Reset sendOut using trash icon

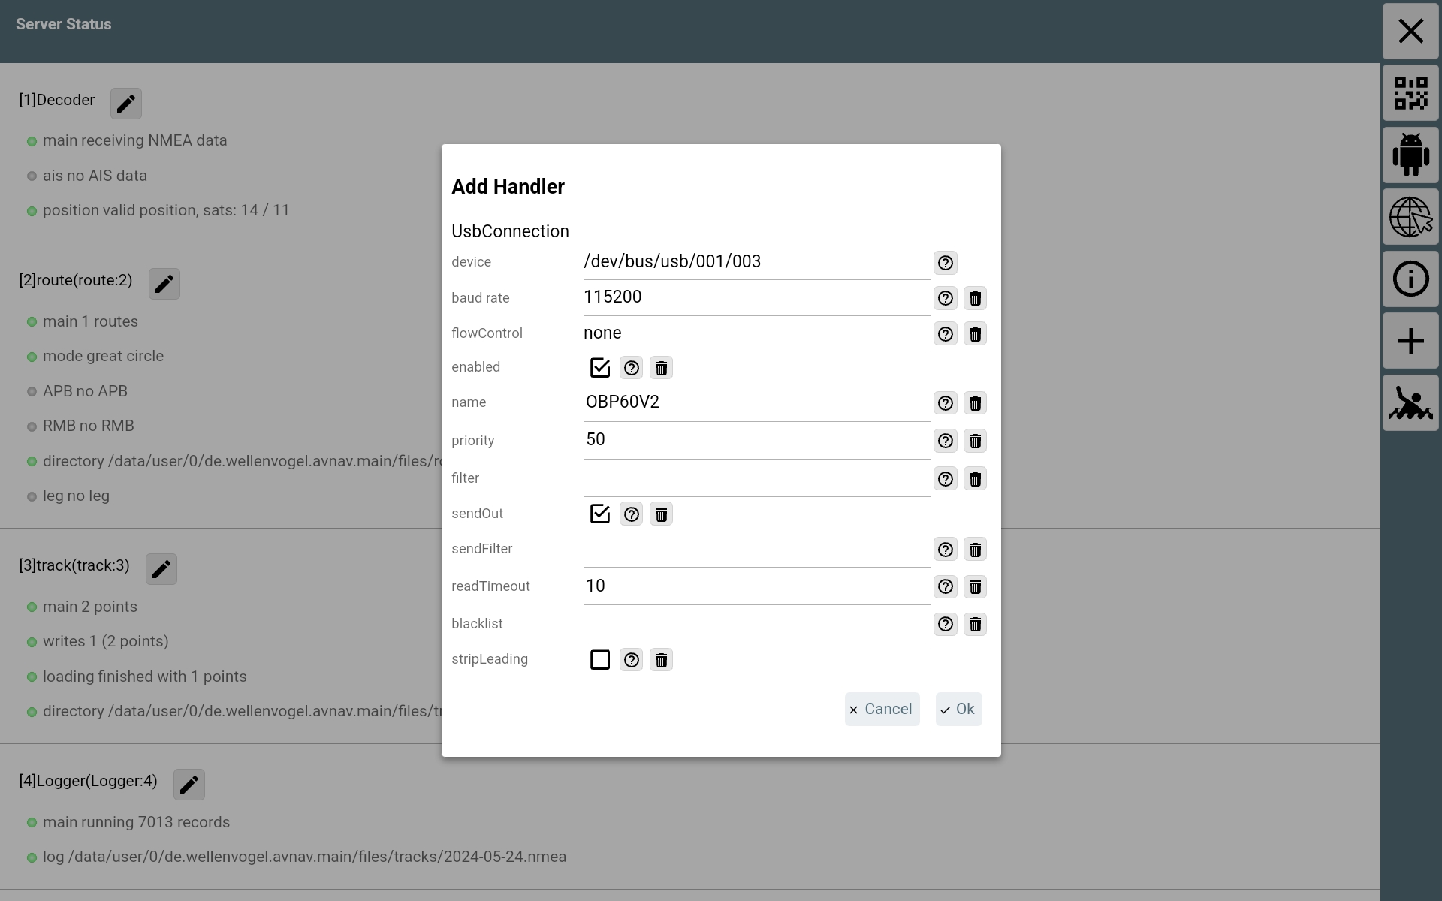661,514
